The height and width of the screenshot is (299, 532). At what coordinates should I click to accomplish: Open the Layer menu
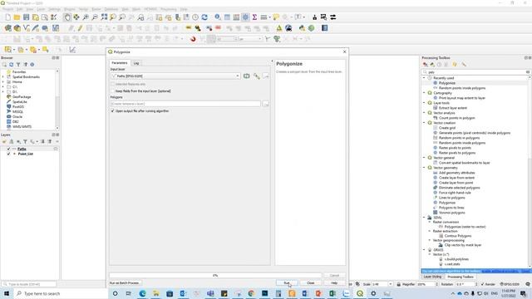point(41,9)
